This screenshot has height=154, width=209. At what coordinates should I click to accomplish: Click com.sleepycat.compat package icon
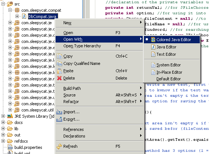(x=17, y=10)
